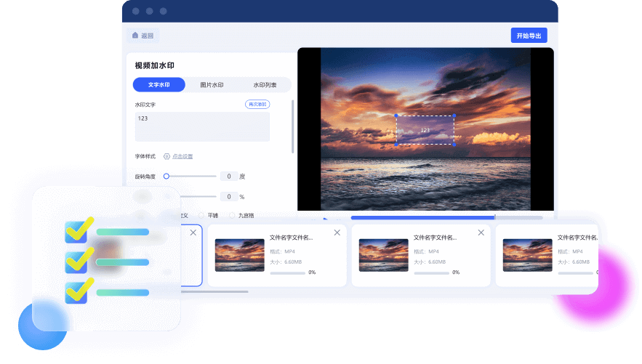Close the second fully visible file card
The image size is (642, 364).
pyautogui.click(x=481, y=232)
